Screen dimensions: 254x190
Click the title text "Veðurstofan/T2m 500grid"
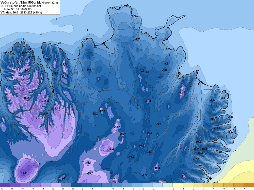coord(20,3)
